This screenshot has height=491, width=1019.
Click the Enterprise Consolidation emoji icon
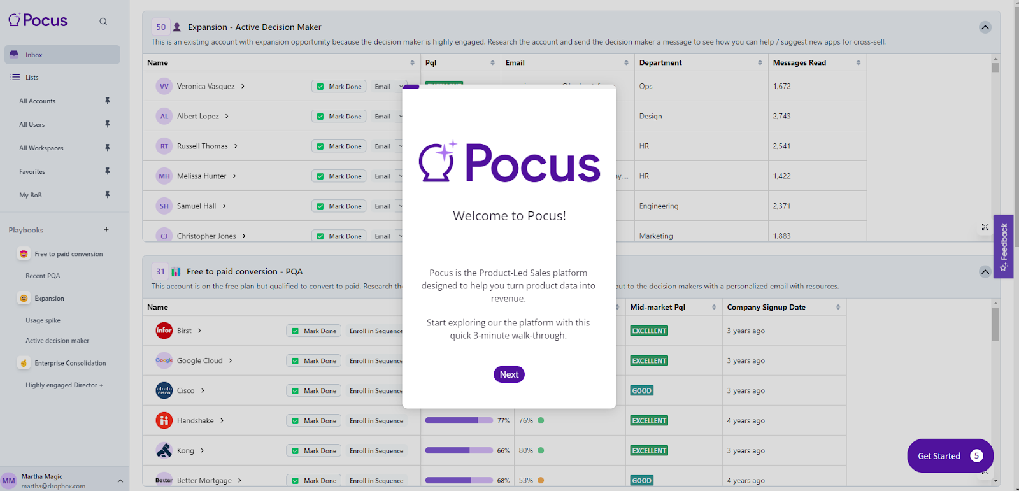tap(24, 363)
